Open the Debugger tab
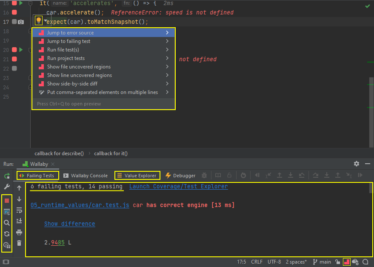 [x=180, y=176]
